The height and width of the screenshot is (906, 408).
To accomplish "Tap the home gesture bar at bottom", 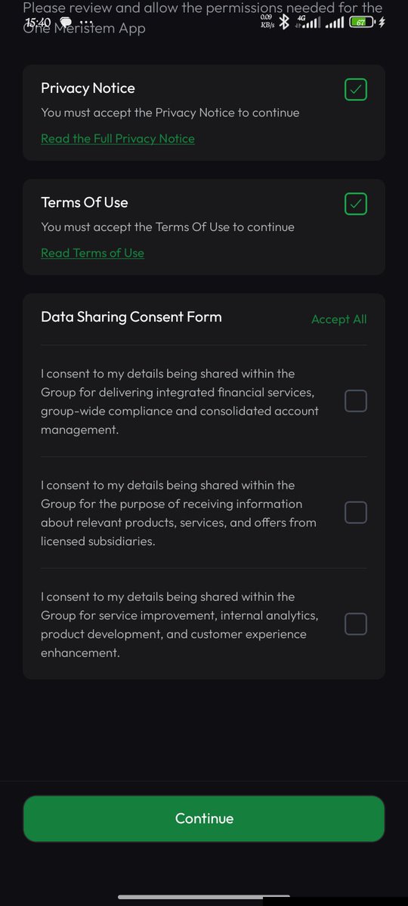I will [204, 897].
